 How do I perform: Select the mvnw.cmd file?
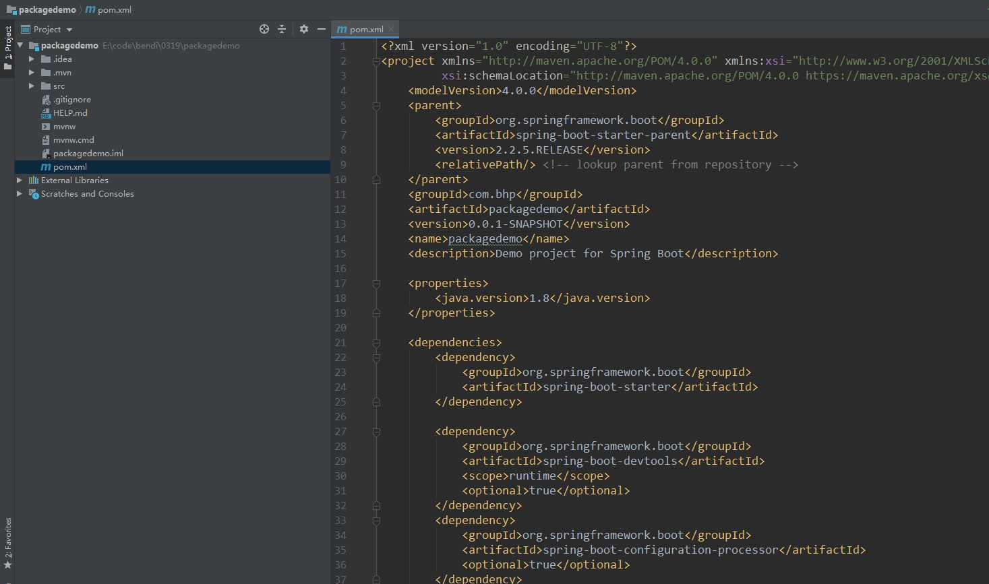point(73,139)
